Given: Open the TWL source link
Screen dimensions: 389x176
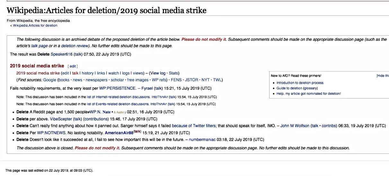Looking at the screenshot, I should click(217, 80).
